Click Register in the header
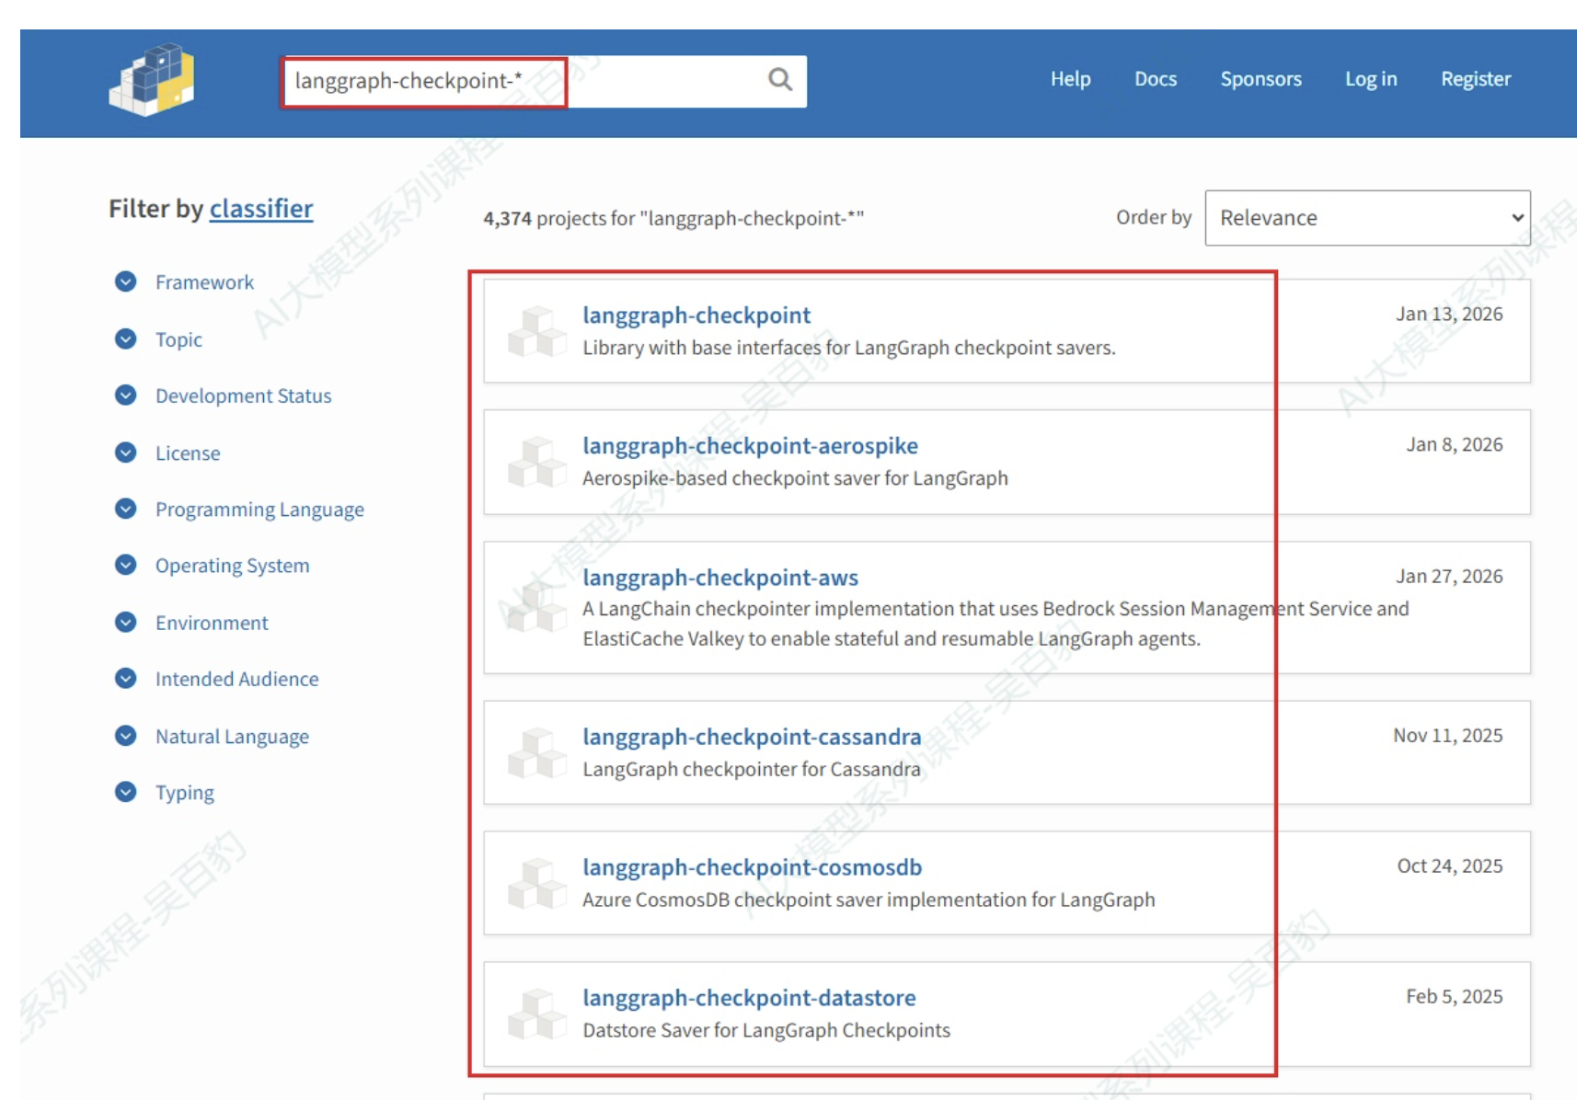Screen dimensions: 1588x1100 1476,79
